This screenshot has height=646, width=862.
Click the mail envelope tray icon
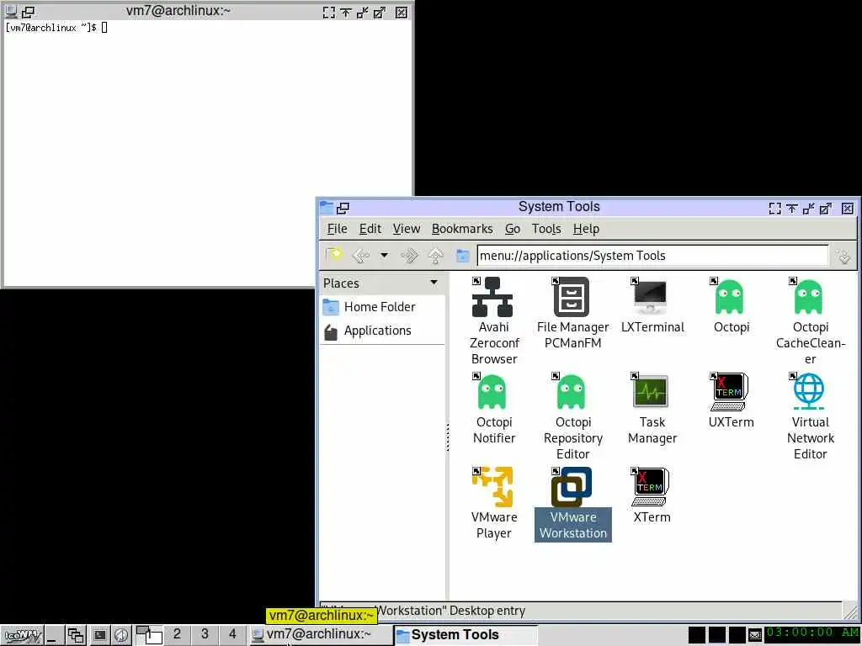tap(755, 636)
